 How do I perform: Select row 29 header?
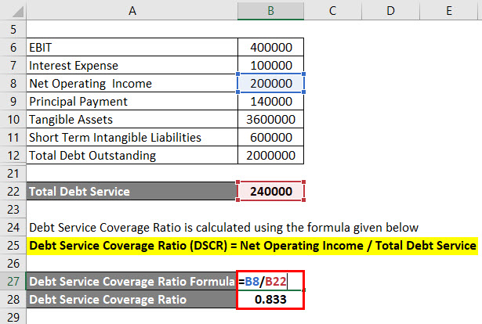click(x=13, y=317)
